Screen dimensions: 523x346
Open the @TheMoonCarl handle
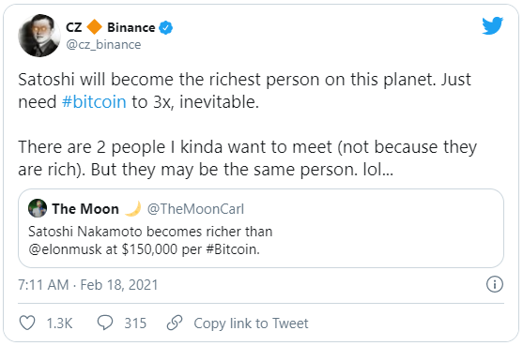pos(195,209)
